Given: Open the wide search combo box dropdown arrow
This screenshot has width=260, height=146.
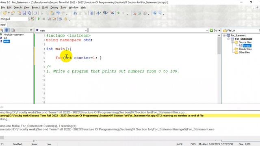Looking at the screenshot, I should pyautogui.click(x=207, y=30).
